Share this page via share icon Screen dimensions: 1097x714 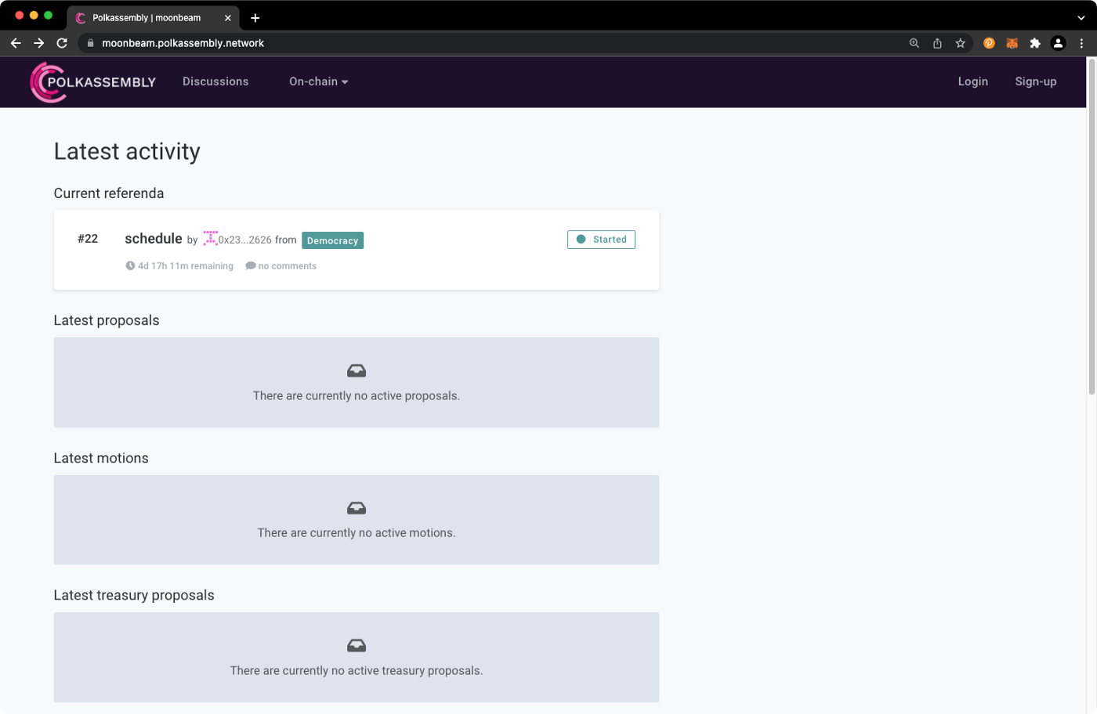coord(937,43)
